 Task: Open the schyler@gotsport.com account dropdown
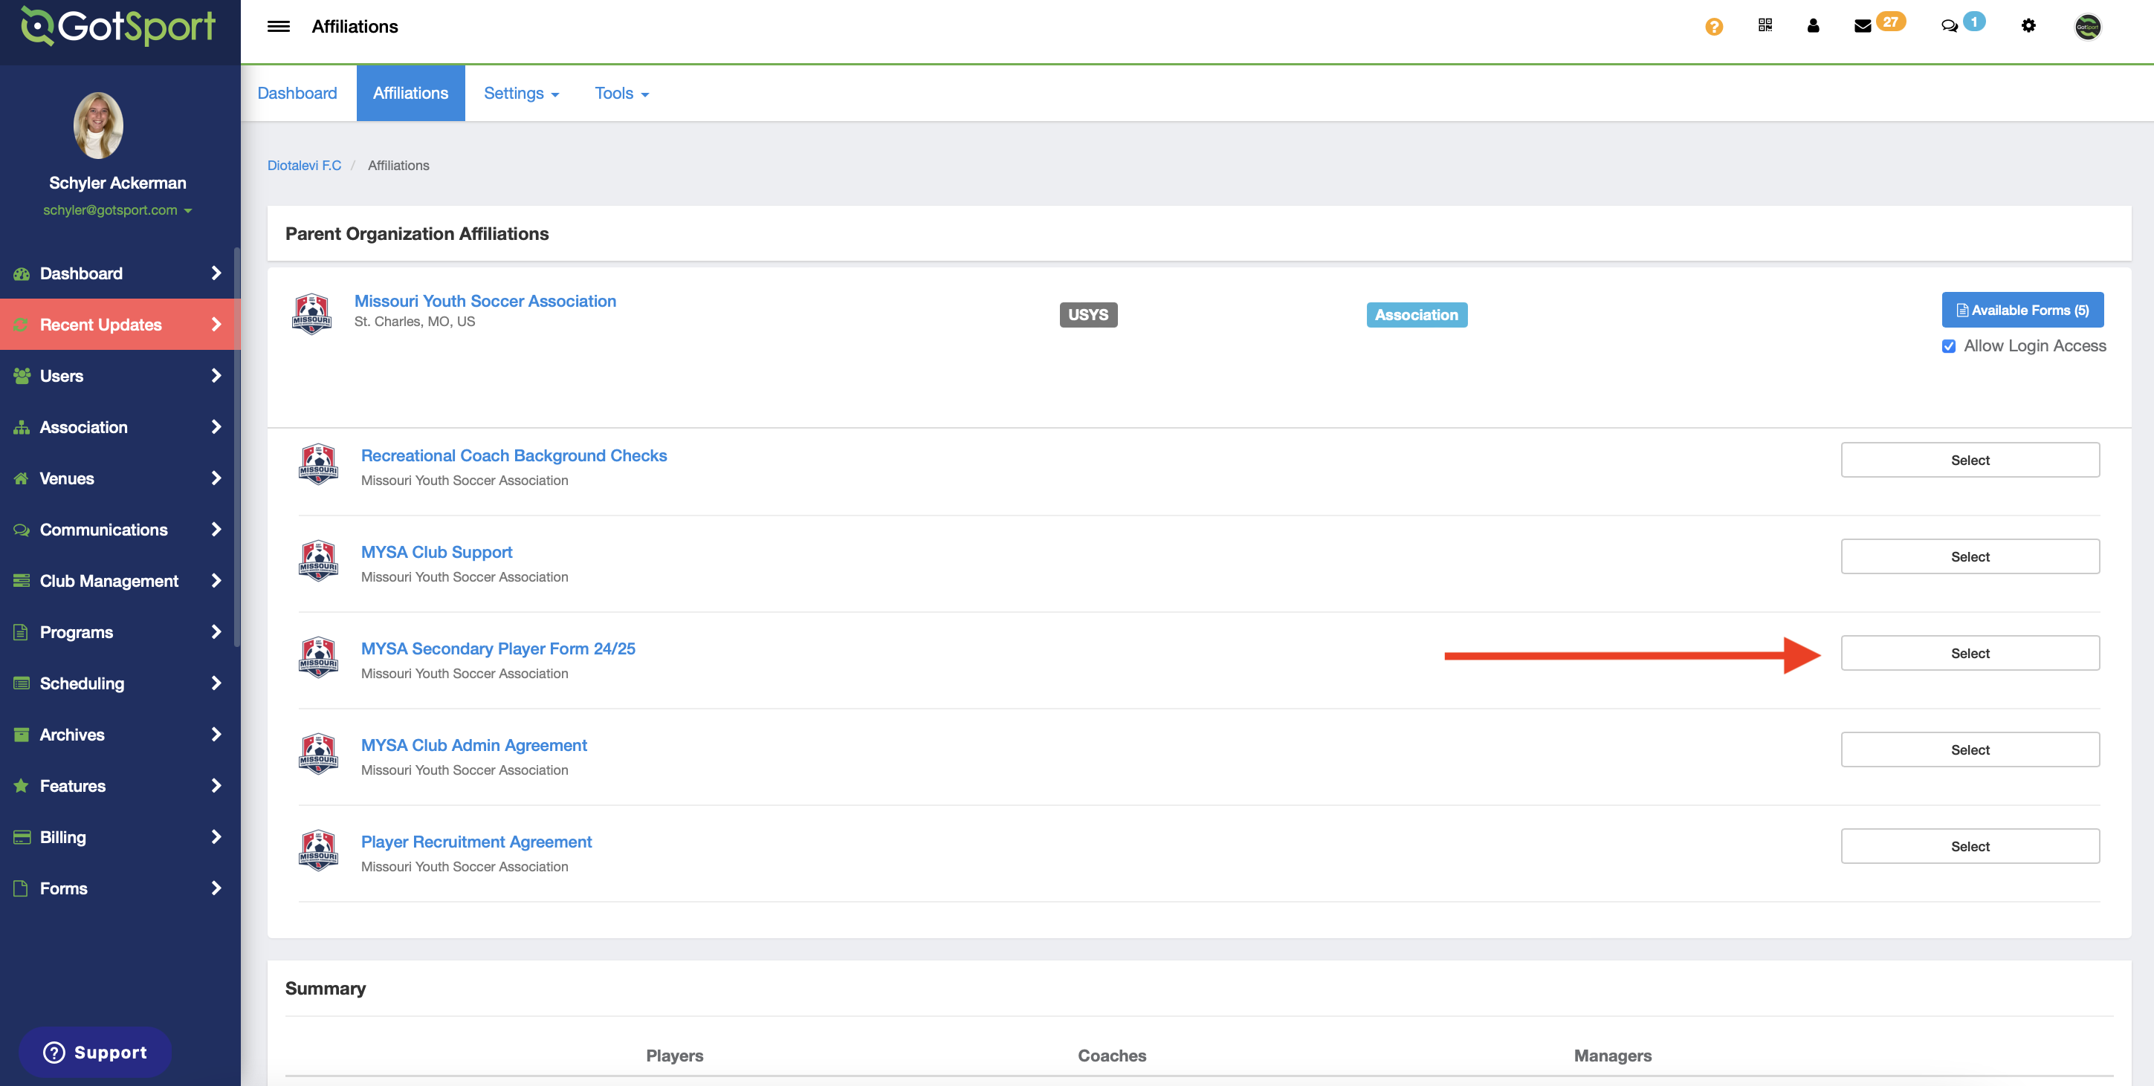pos(117,210)
